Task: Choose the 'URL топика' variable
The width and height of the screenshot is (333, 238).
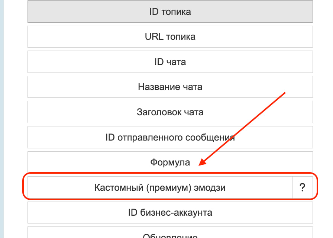Action: [x=170, y=36]
